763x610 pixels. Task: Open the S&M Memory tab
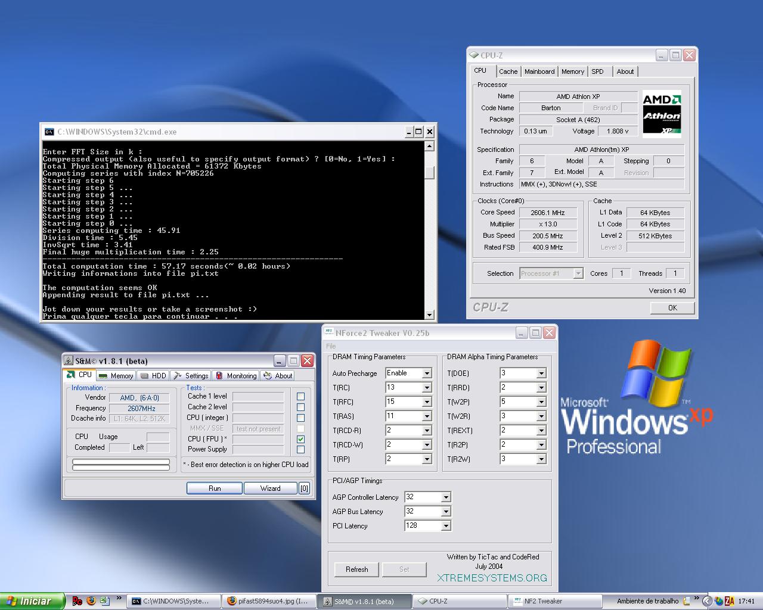[x=116, y=376]
